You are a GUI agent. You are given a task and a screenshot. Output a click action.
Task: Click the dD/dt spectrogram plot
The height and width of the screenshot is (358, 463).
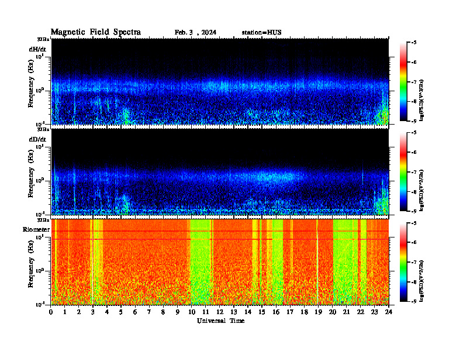click(x=220, y=171)
